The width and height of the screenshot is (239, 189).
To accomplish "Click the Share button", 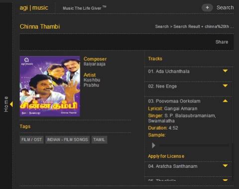I will tap(222, 42).
